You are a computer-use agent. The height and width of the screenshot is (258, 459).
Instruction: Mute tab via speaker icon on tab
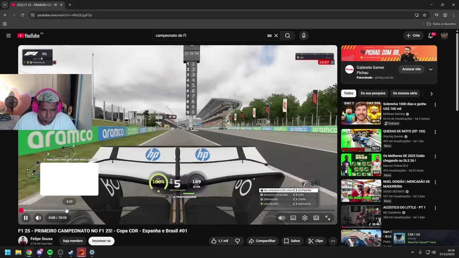click(x=55, y=5)
